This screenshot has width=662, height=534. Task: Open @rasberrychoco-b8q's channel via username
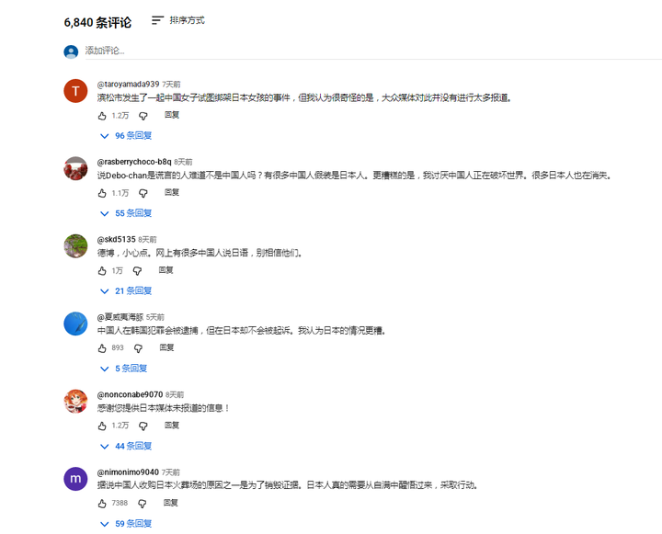[134, 162]
